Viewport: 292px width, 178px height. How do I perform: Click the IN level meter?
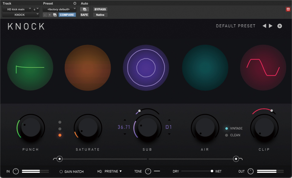(35, 171)
